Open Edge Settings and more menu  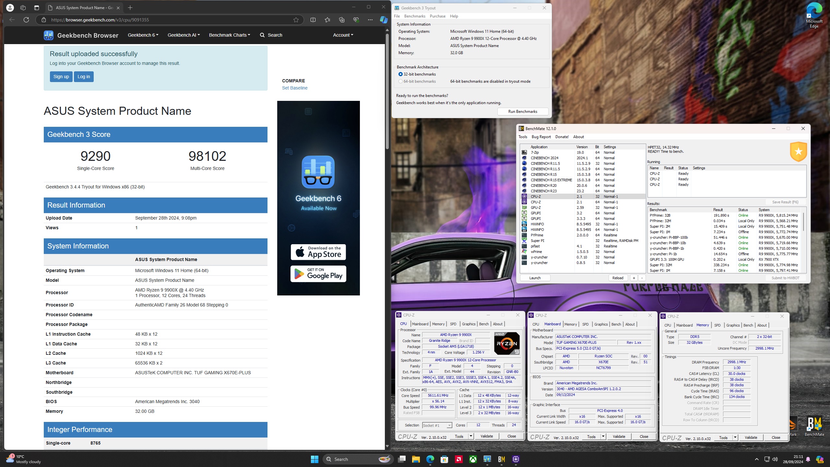370,20
